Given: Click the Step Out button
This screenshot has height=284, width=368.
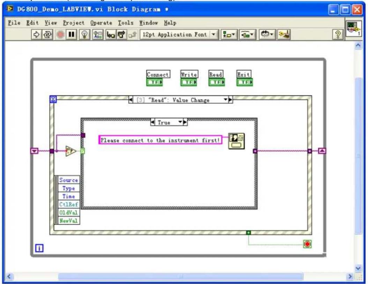Looking at the screenshot, I should coord(132,35).
